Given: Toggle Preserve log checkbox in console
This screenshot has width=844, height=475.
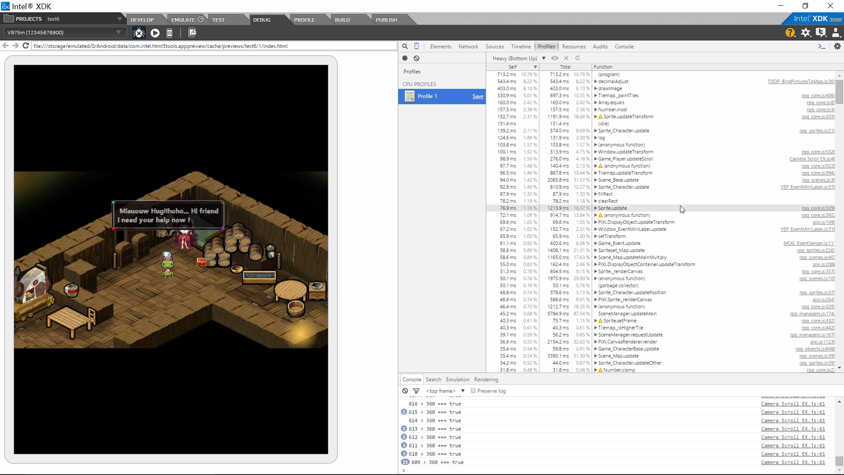Looking at the screenshot, I should (473, 391).
